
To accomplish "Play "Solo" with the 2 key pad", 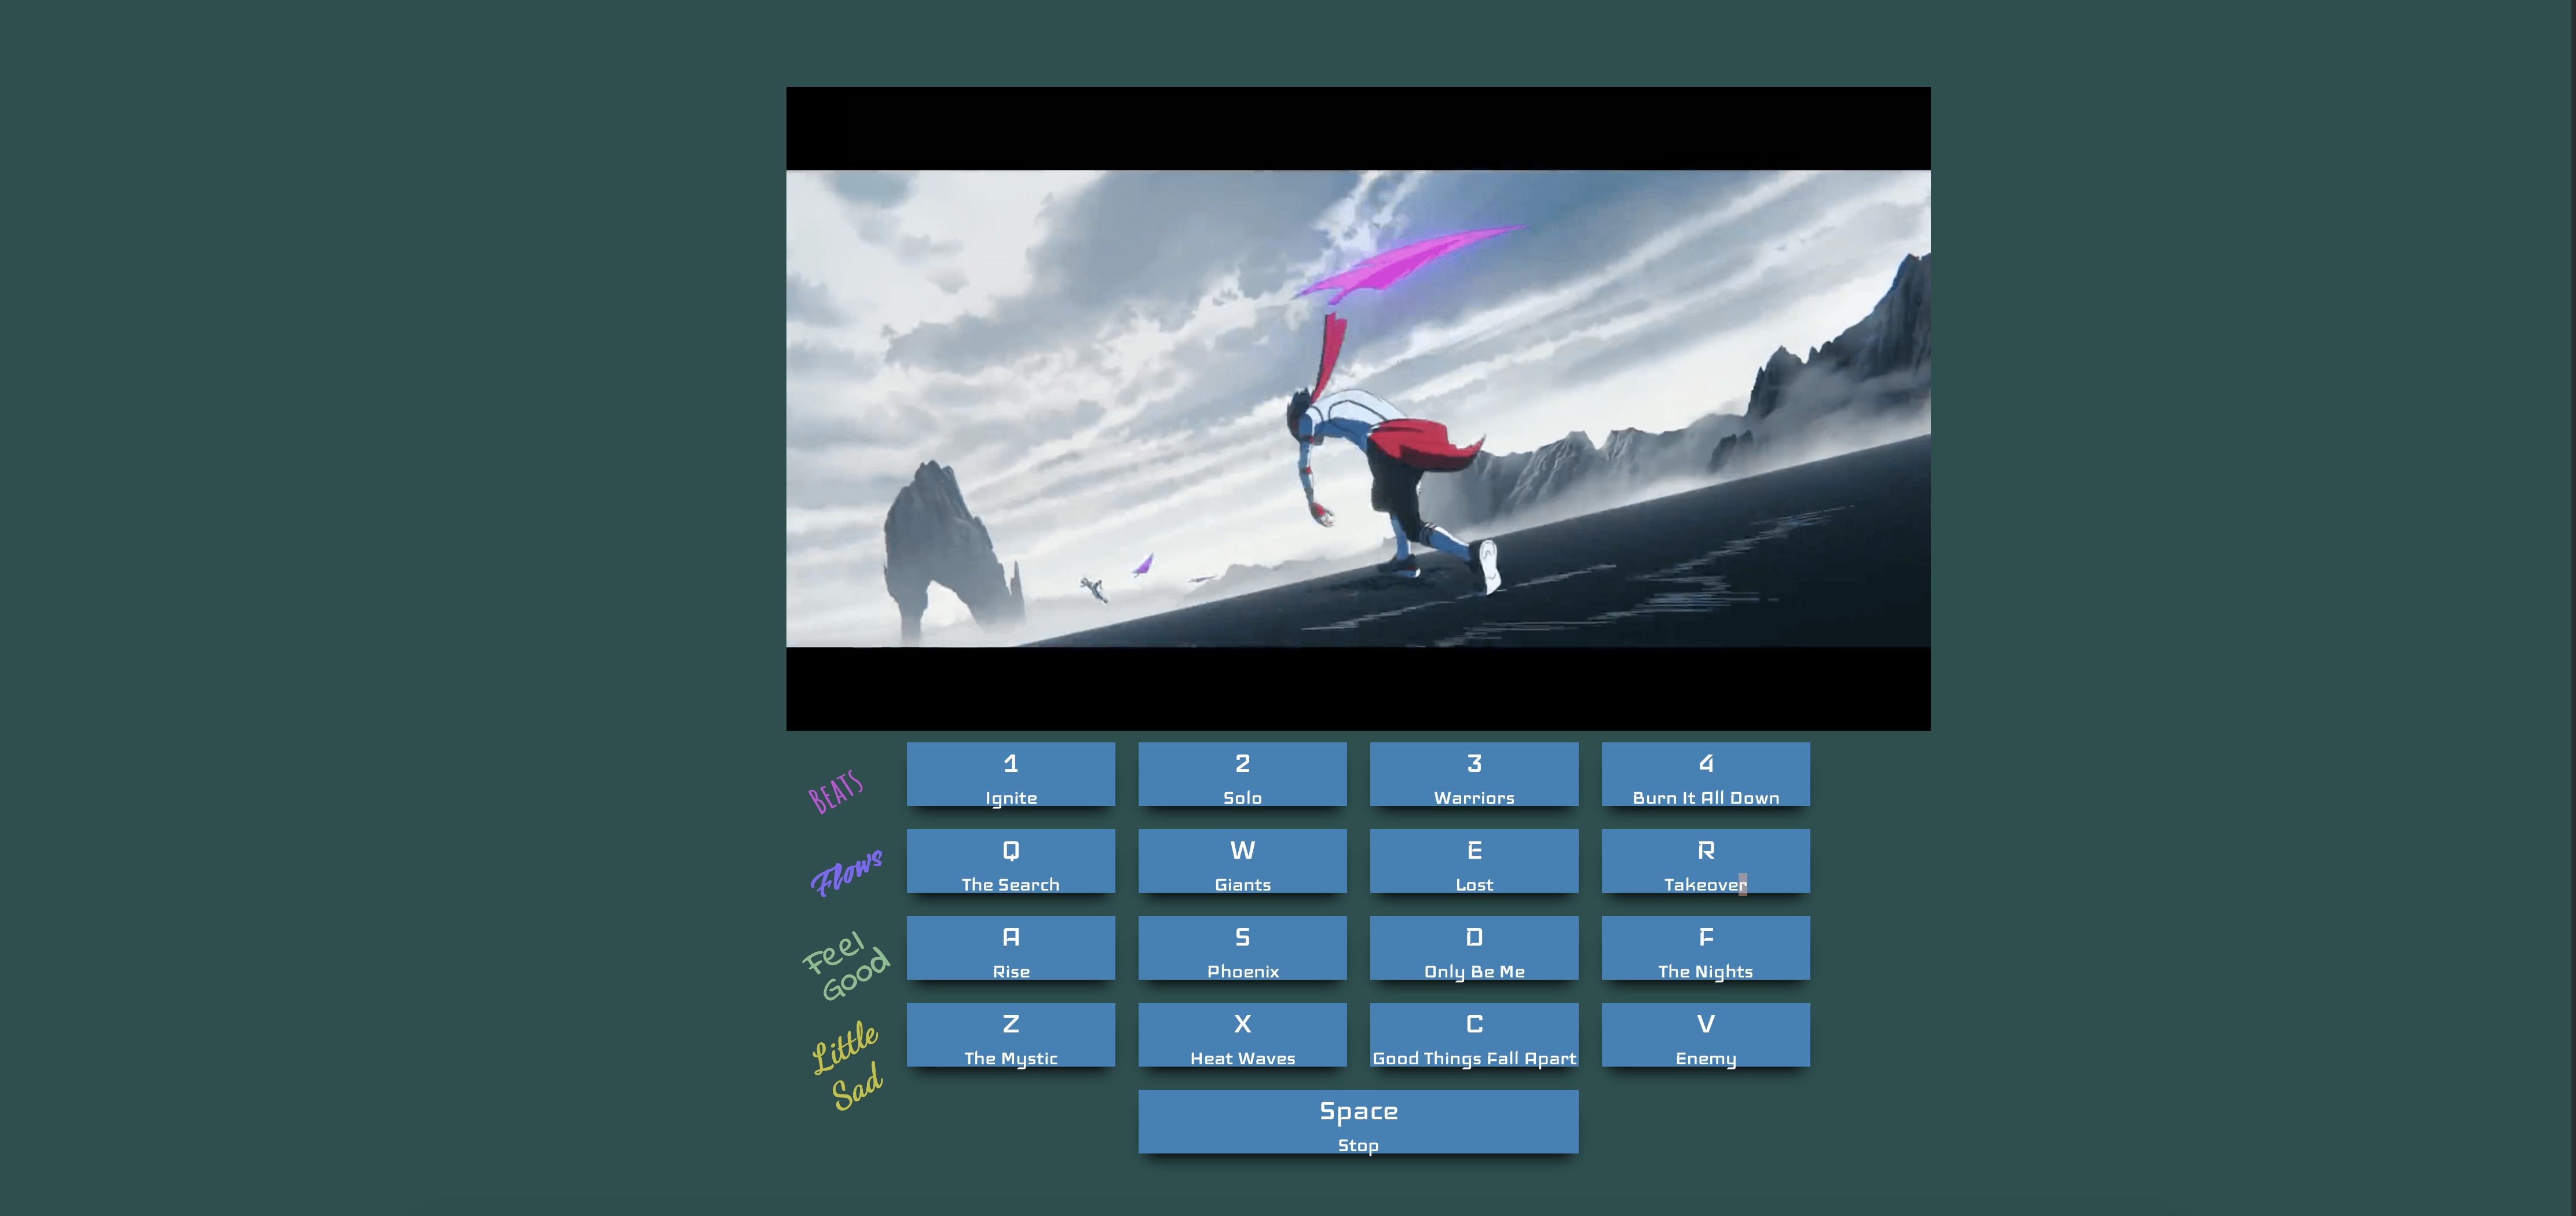I will tap(1243, 775).
